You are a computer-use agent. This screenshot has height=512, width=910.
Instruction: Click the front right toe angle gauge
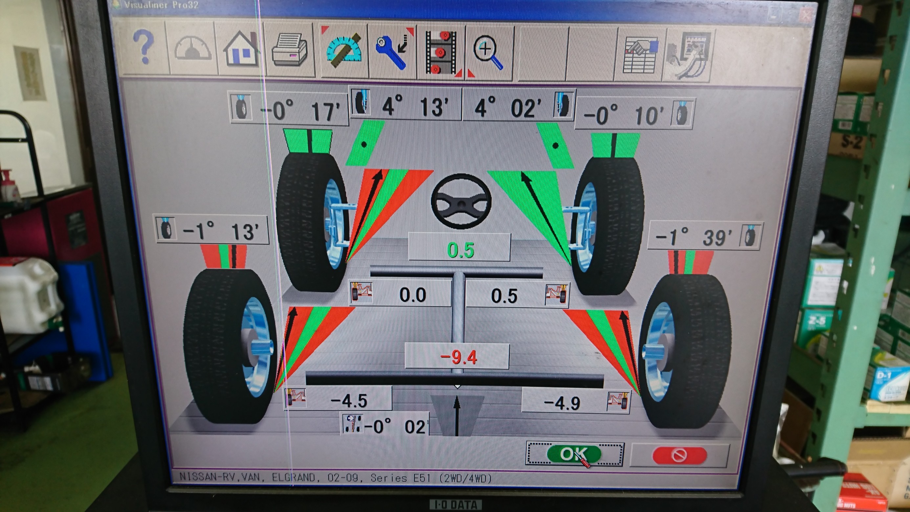click(529, 218)
